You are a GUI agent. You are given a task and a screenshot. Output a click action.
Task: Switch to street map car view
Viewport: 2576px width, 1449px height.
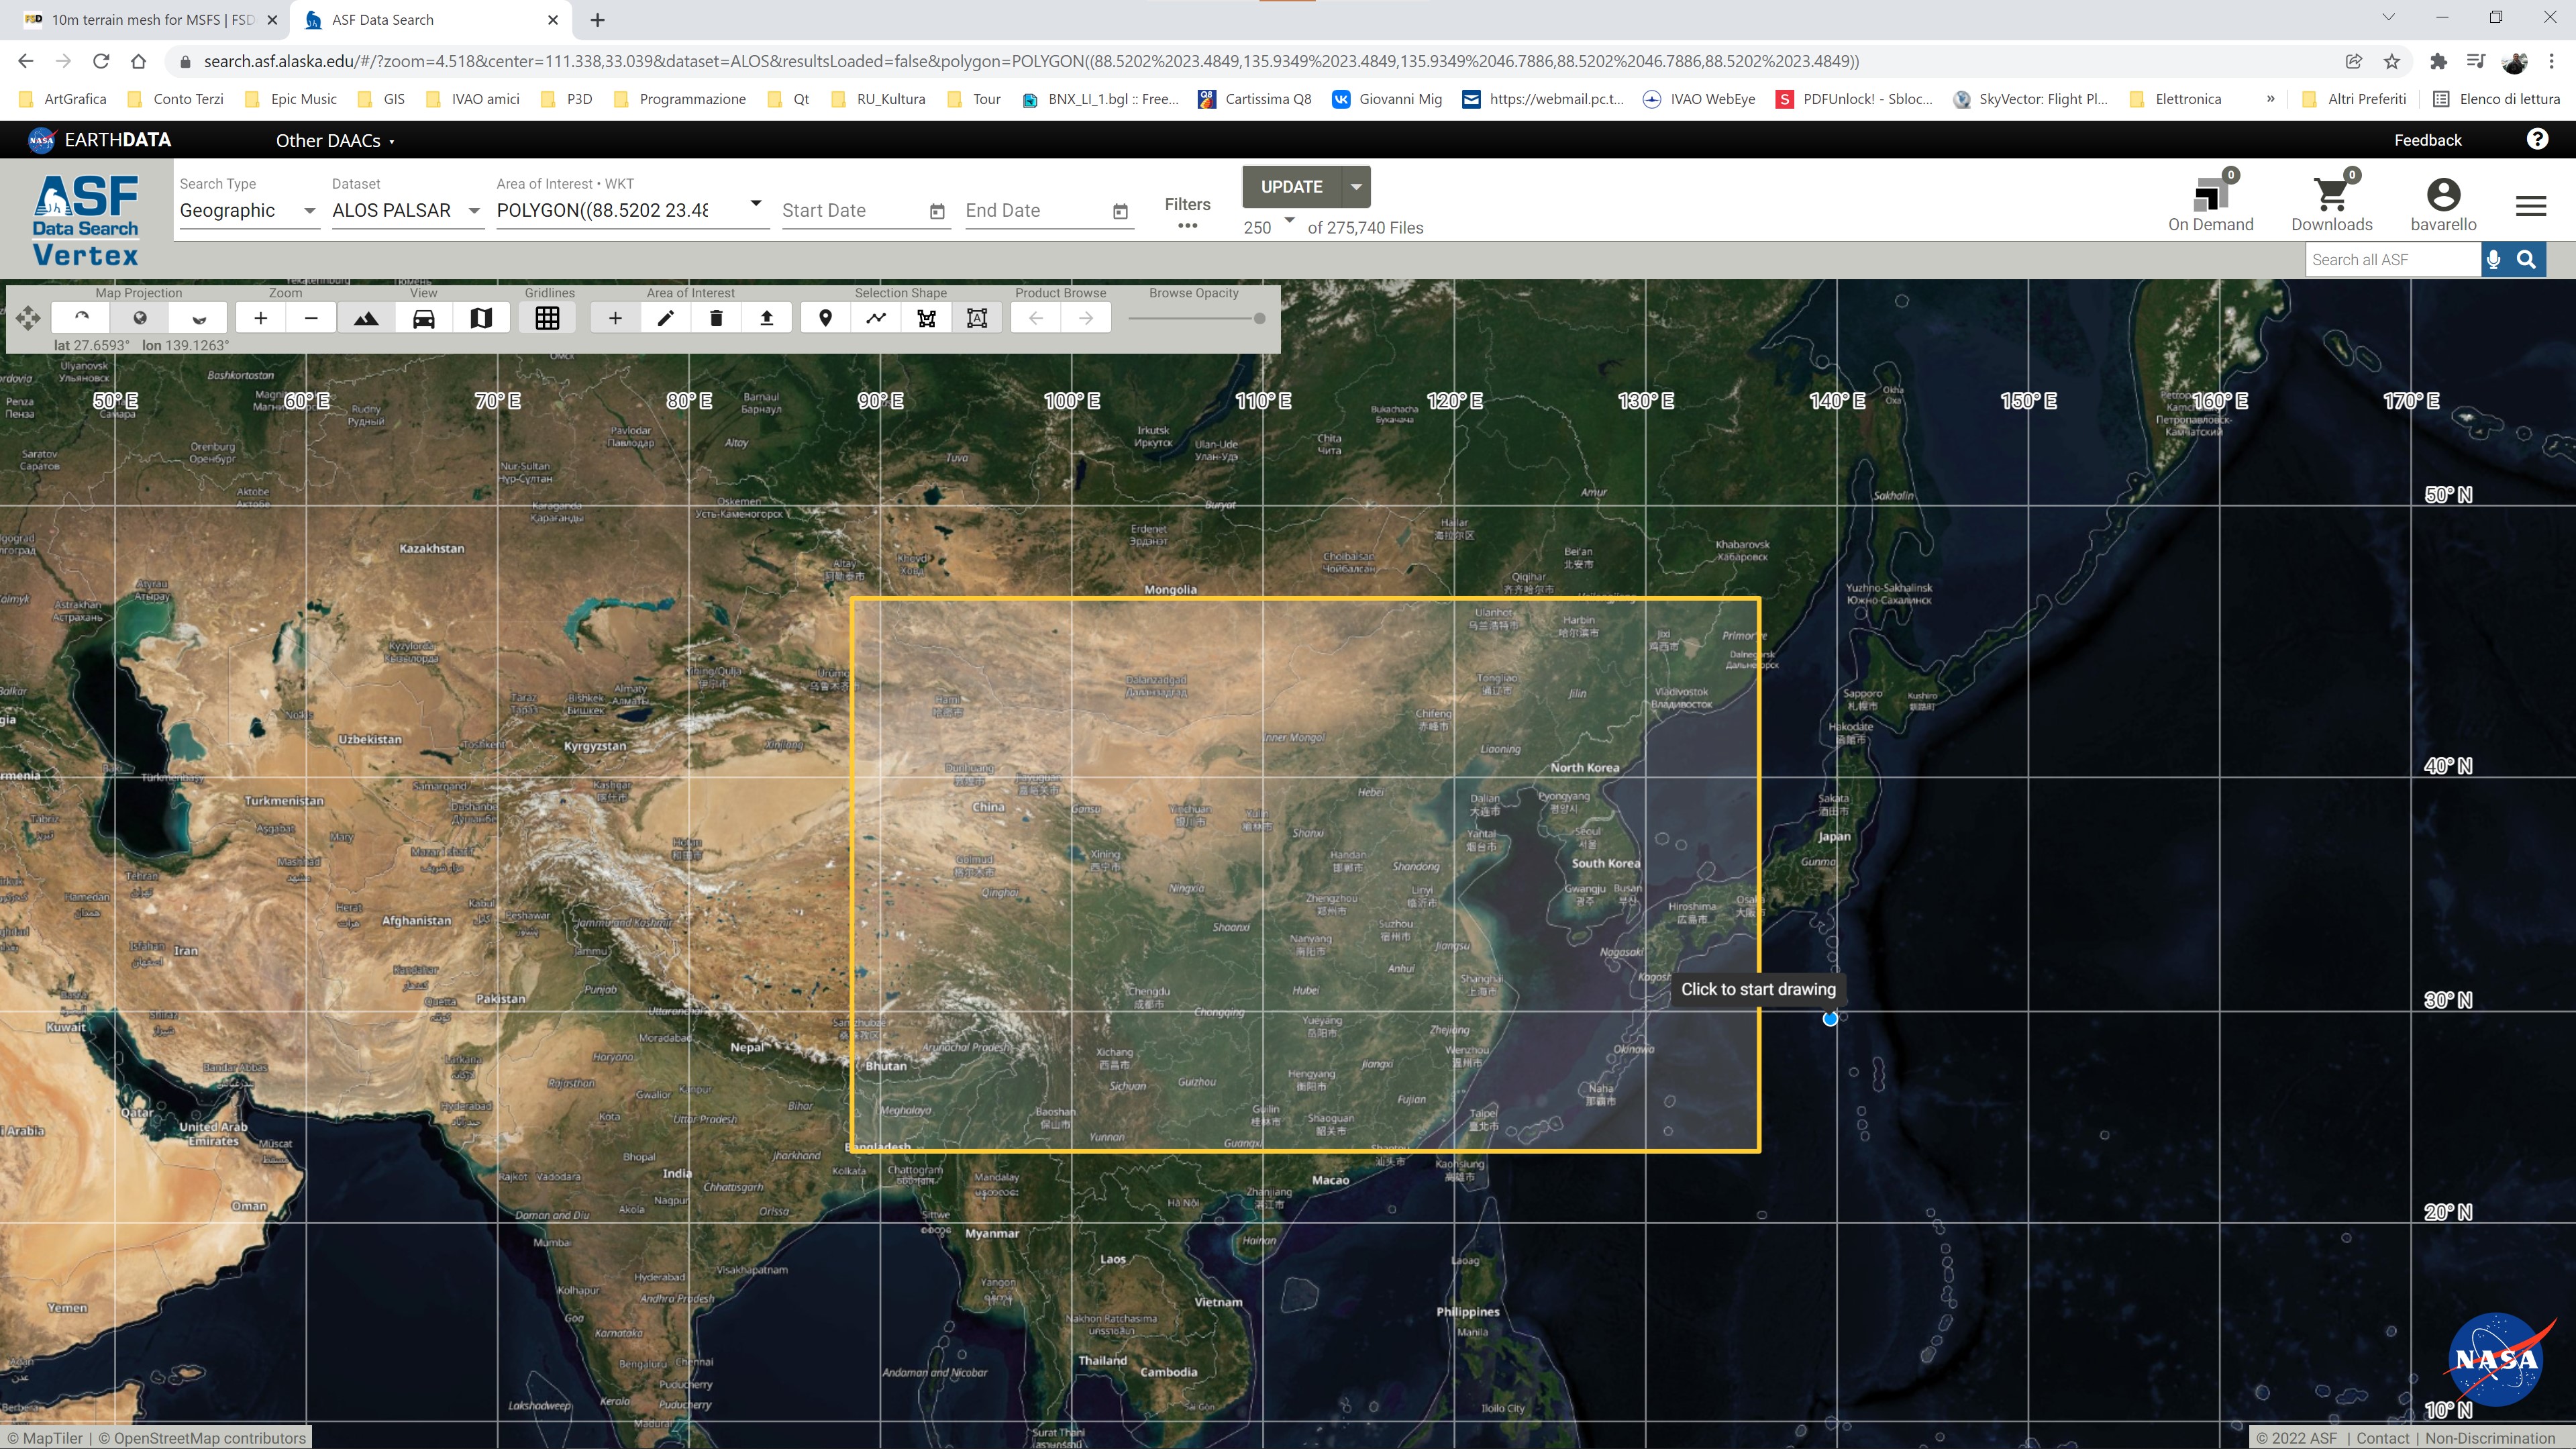(x=423, y=318)
